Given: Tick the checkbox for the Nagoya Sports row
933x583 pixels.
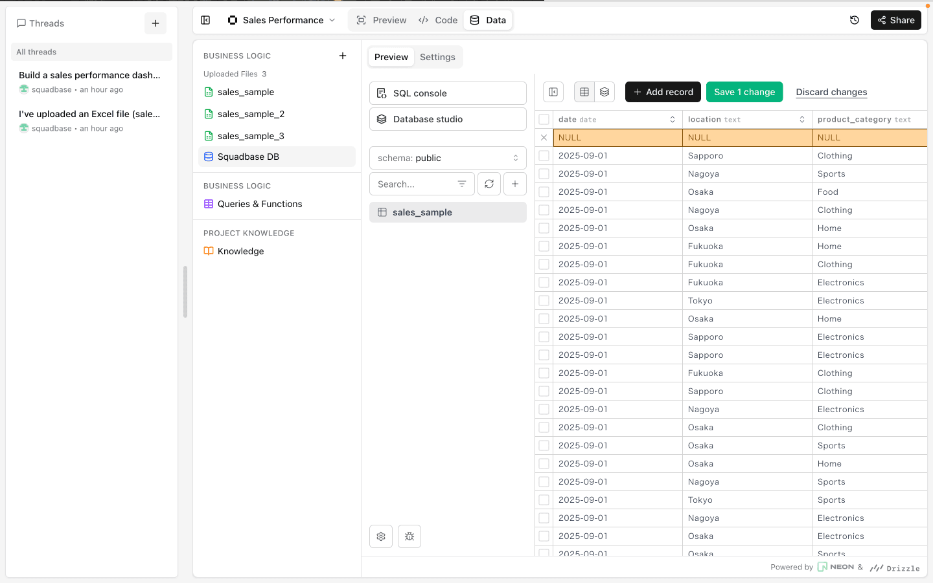Looking at the screenshot, I should [x=544, y=173].
